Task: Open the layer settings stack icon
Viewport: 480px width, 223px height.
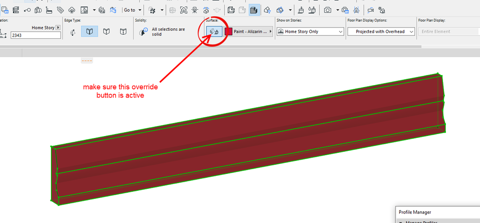Action: 16,10
